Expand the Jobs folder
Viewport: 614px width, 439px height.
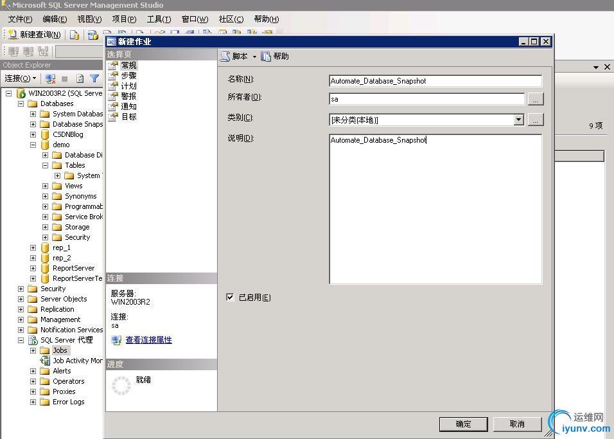[33, 350]
